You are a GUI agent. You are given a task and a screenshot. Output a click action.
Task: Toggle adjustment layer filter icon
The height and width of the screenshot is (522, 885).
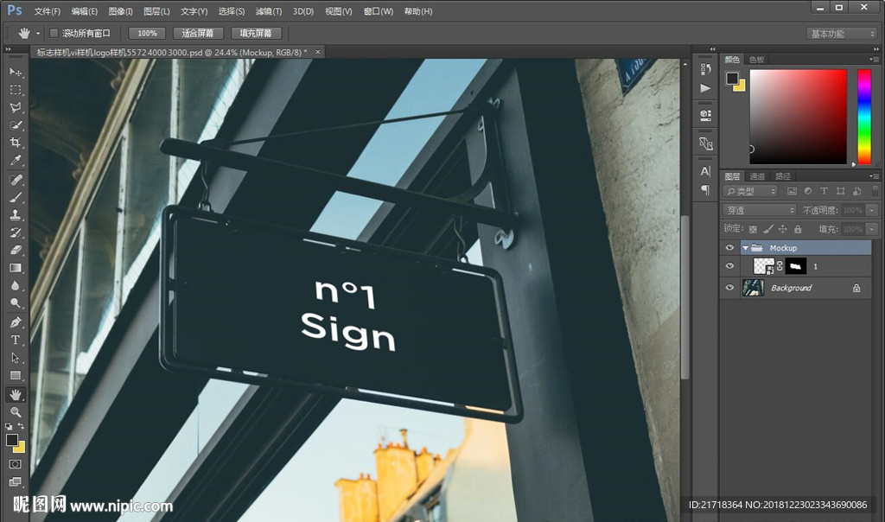click(808, 191)
